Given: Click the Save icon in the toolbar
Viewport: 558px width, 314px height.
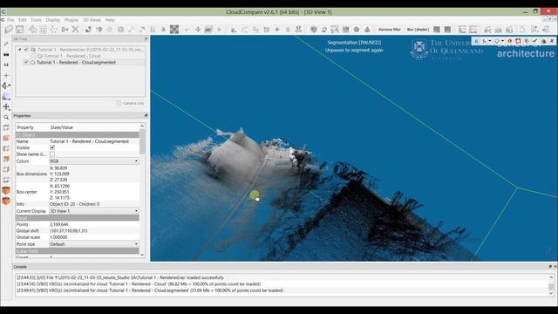Looking at the screenshot, I should [19, 30].
